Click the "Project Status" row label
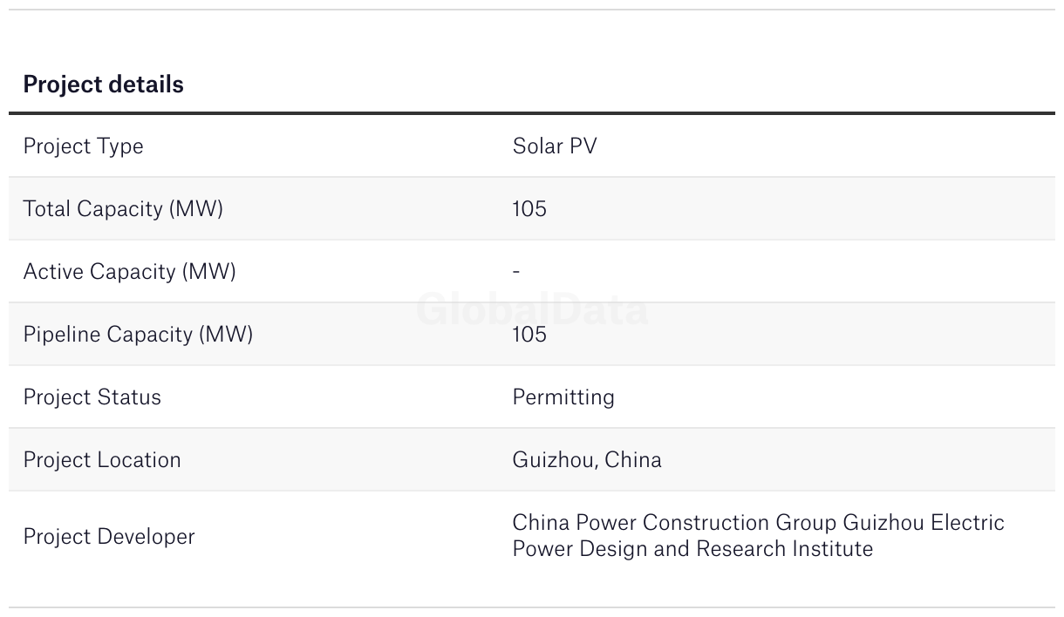 point(92,397)
